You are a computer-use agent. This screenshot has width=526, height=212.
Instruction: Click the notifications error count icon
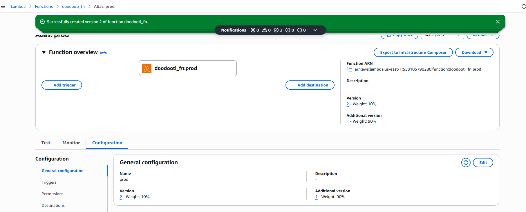(x=253, y=30)
